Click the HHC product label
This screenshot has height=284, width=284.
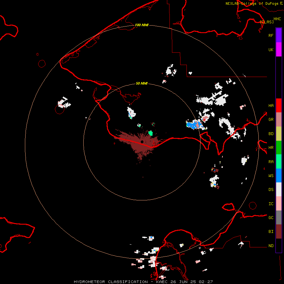[x=277, y=19]
